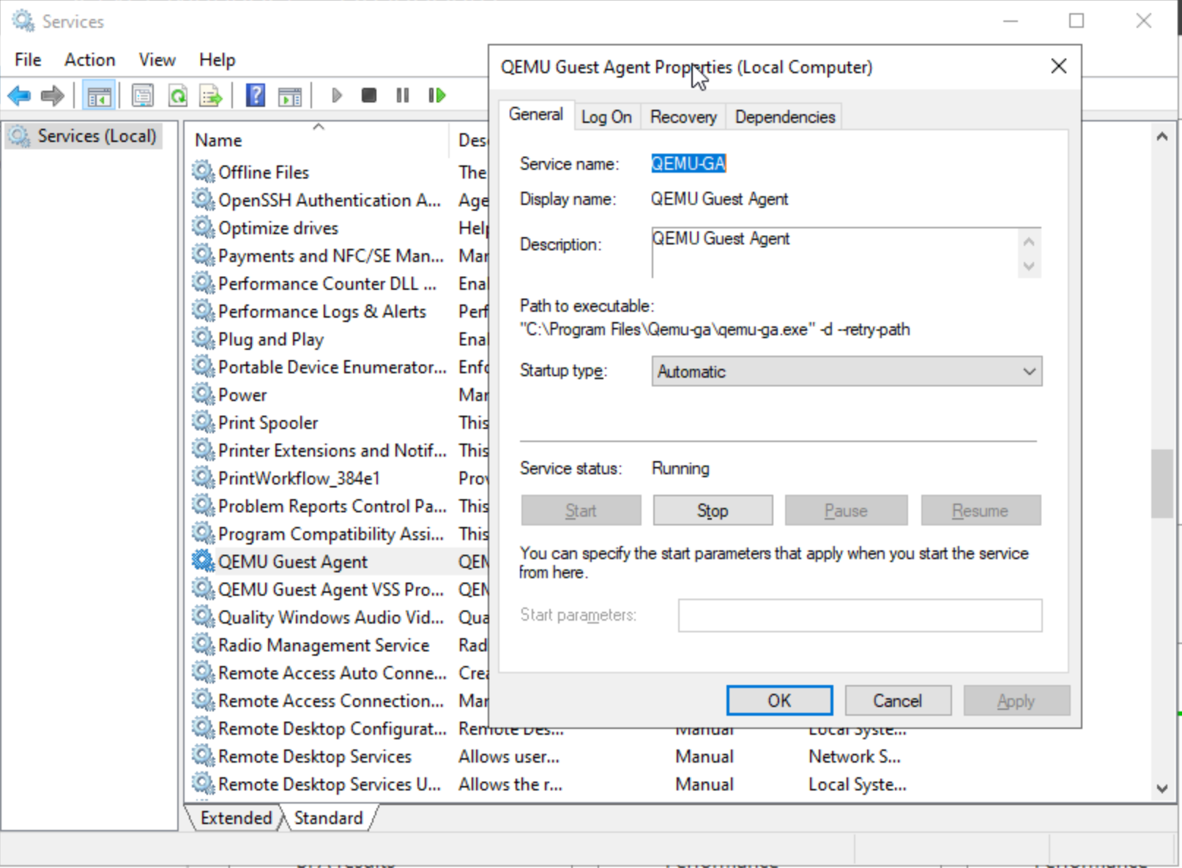
Task: Click the gear icon beside Print Spooler
Action: 203,422
